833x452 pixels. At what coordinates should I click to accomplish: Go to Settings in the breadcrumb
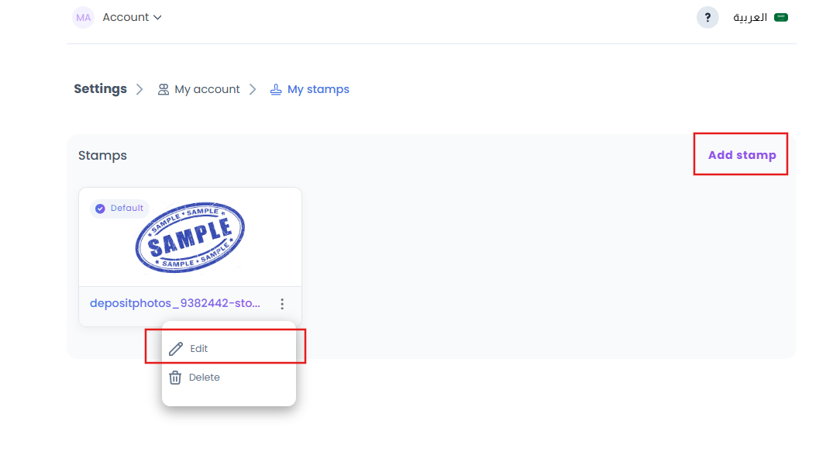tap(100, 89)
